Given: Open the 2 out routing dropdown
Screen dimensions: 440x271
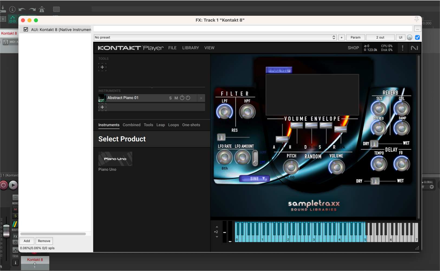Looking at the screenshot, I should tap(380, 37).
